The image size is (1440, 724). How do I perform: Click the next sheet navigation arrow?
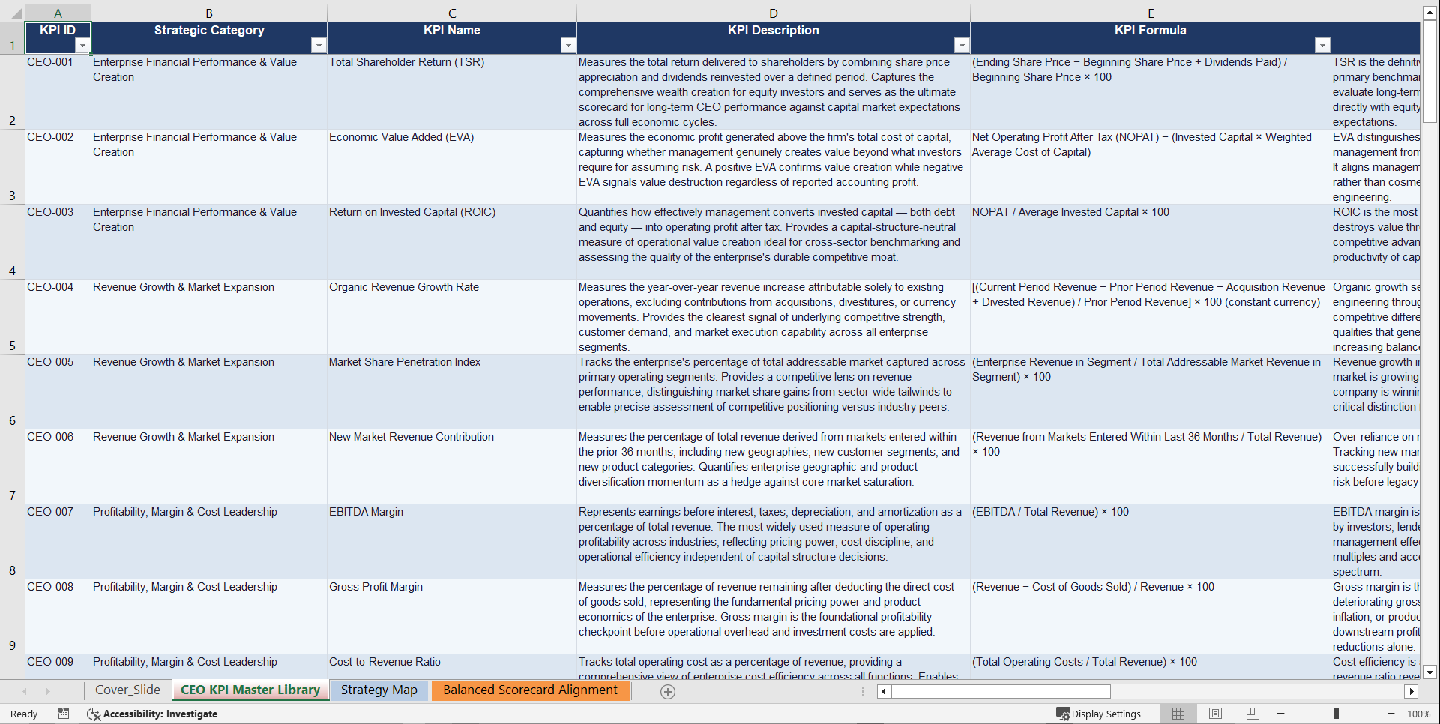coord(48,691)
